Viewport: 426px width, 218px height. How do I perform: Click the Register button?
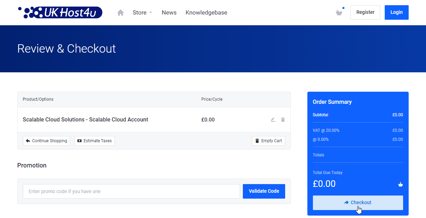pos(365,12)
